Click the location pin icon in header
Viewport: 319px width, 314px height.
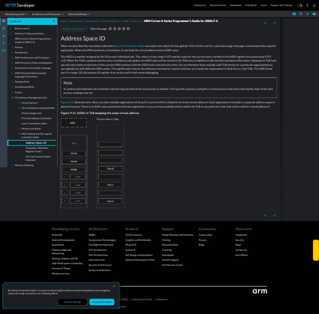[307, 5]
